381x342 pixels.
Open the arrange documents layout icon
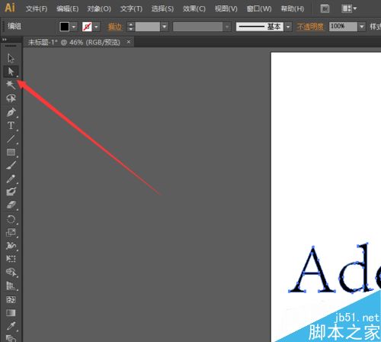[x=347, y=9]
